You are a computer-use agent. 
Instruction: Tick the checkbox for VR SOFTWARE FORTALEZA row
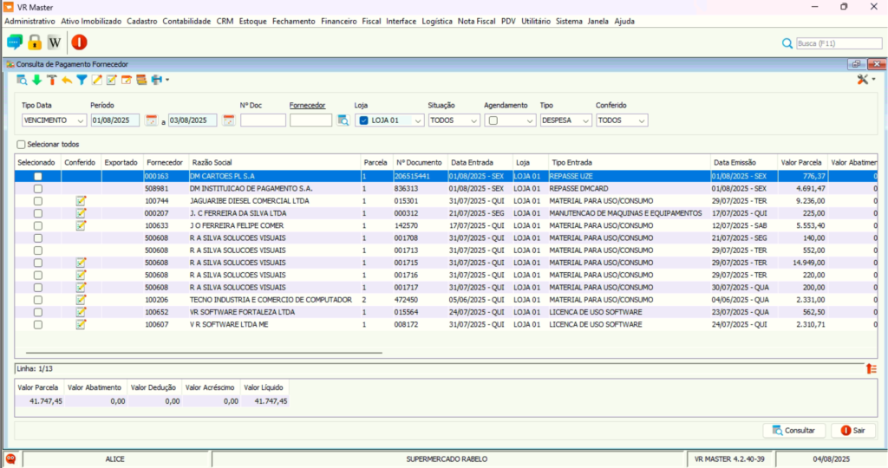coord(37,312)
